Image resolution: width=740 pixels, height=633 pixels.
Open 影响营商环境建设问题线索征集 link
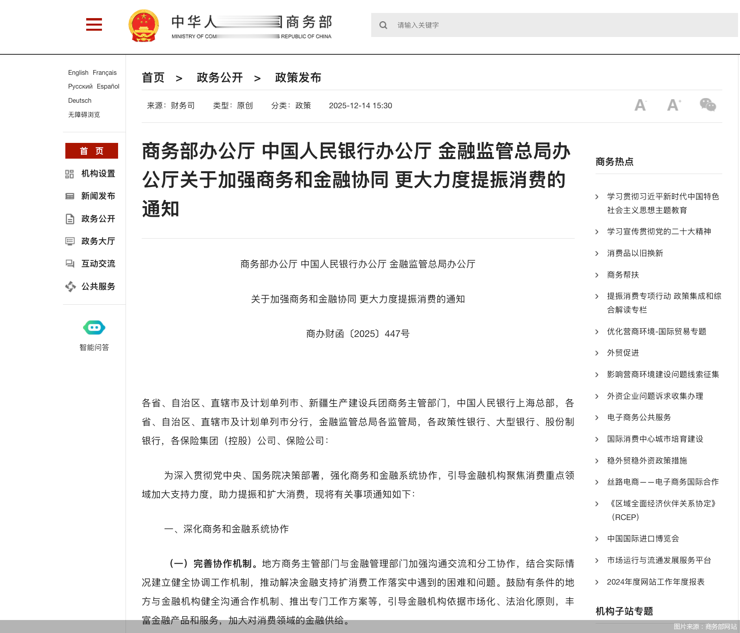click(663, 374)
